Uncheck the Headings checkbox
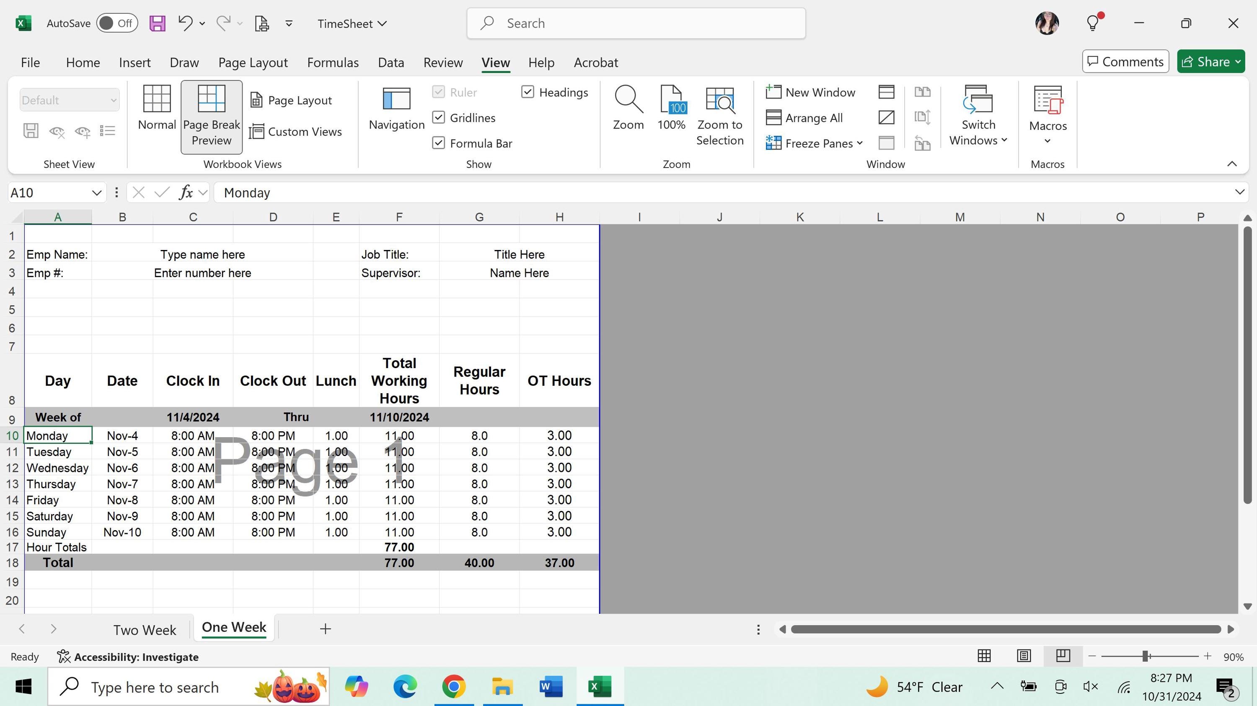Screen dimensions: 1257x706 tap(527, 92)
